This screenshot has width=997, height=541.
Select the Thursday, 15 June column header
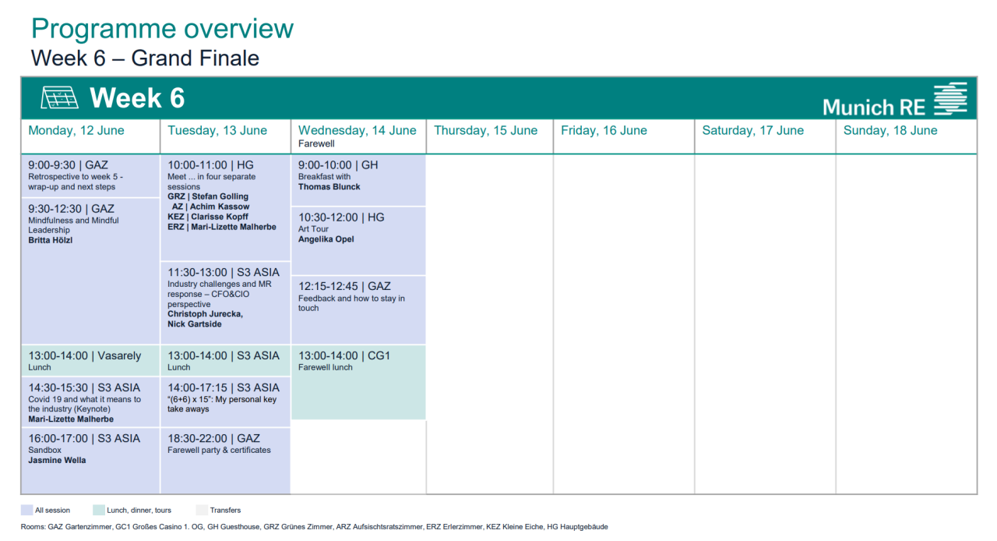485,131
